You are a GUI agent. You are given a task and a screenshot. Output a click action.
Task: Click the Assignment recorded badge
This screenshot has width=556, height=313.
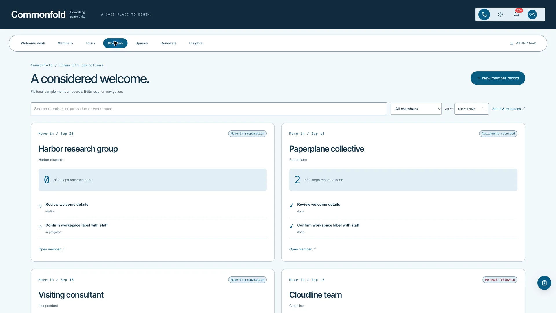coord(498,134)
